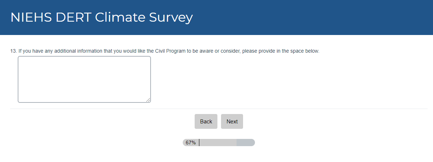Click inside the additional information text box
The image size is (433, 162).
(x=84, y=79)
